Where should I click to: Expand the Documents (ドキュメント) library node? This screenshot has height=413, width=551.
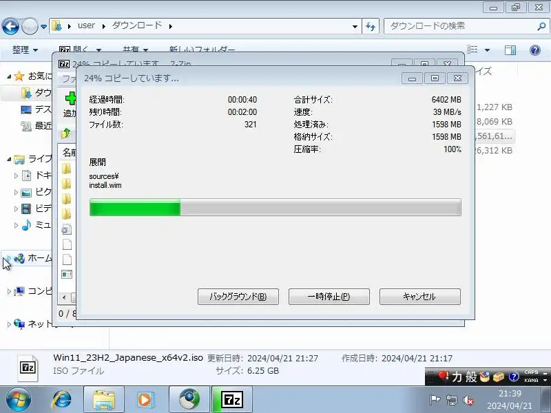point(16,176)
